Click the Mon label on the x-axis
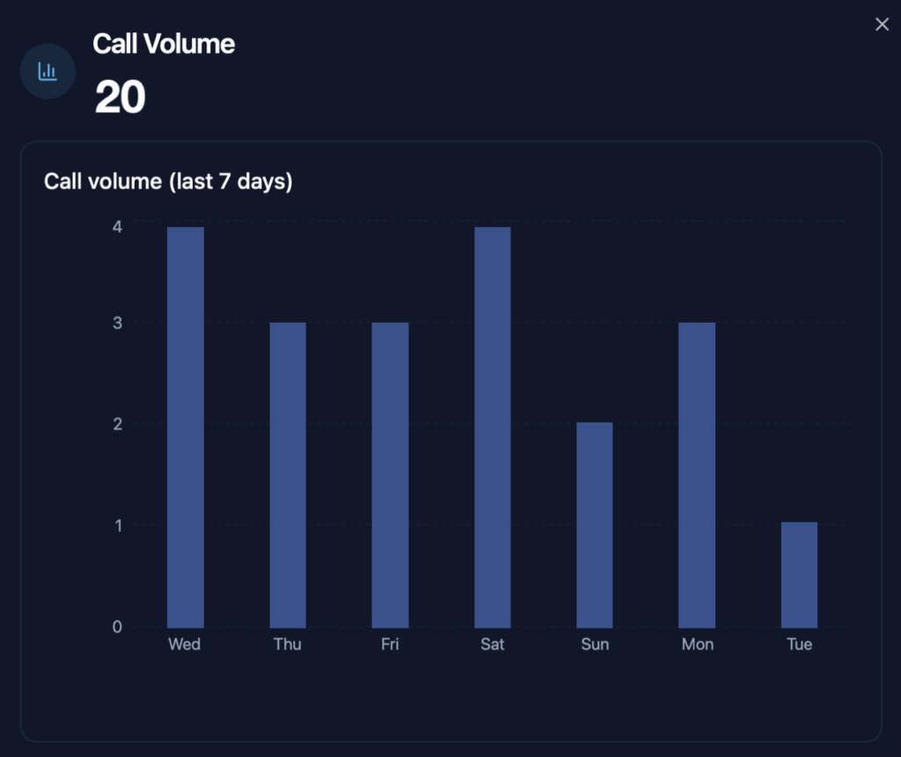 click(x=698, y=644)
